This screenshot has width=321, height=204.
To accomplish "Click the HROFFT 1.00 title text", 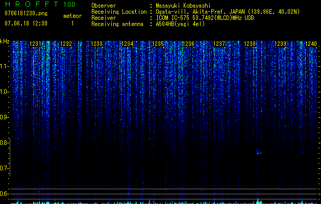I will point(40,4).
